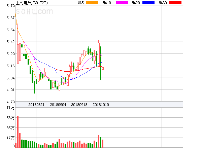Click the blue MA20 legend swatch

coord(148,2)
